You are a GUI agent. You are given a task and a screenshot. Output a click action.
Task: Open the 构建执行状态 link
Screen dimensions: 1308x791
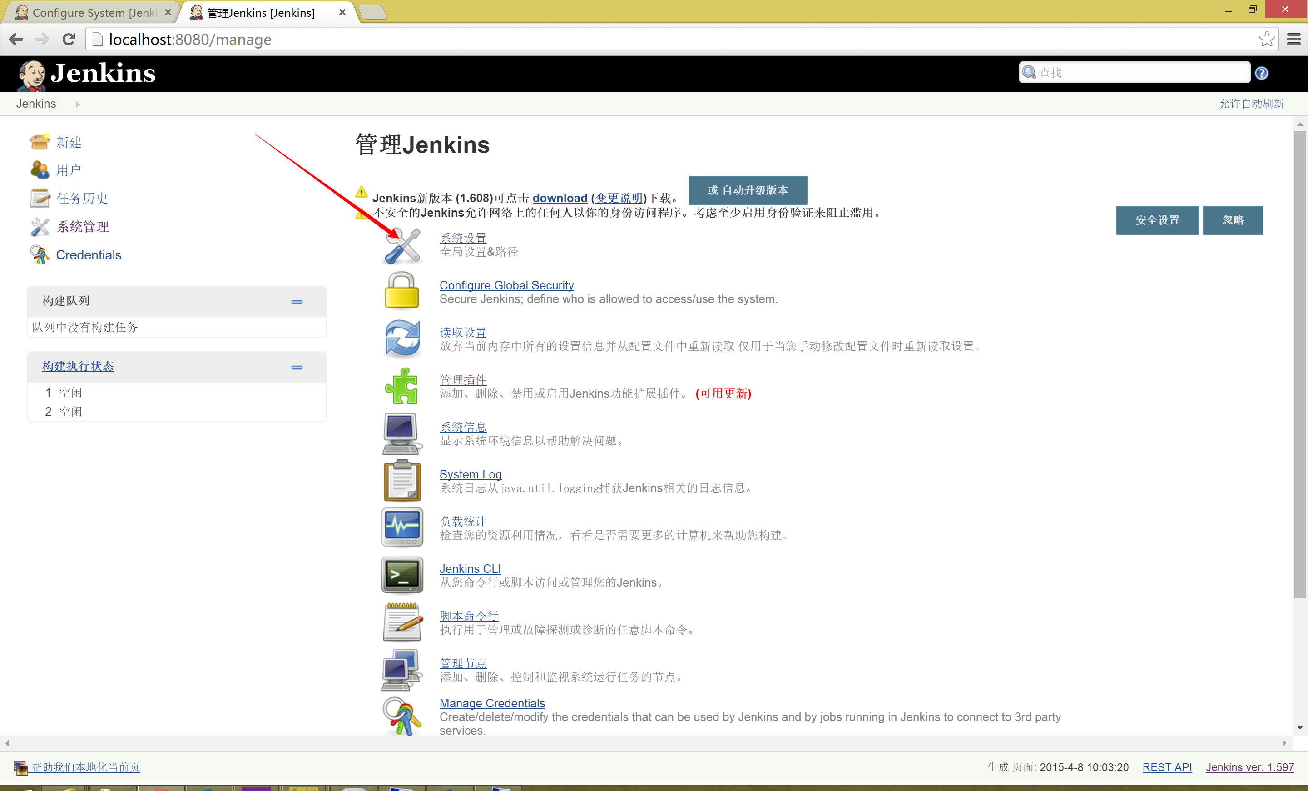click(78, 366)
